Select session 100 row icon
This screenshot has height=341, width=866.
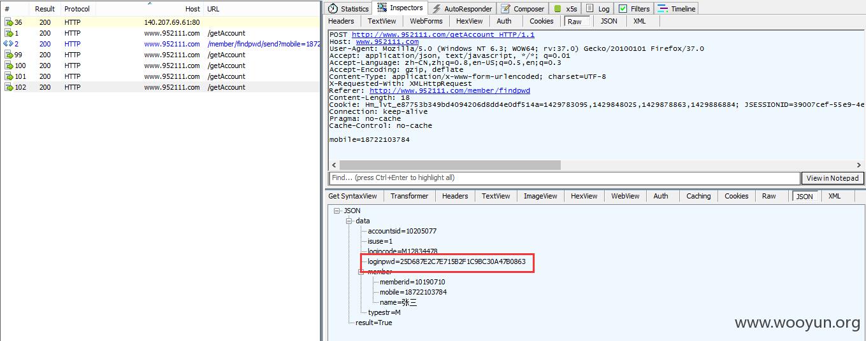(x=9, y=66)
